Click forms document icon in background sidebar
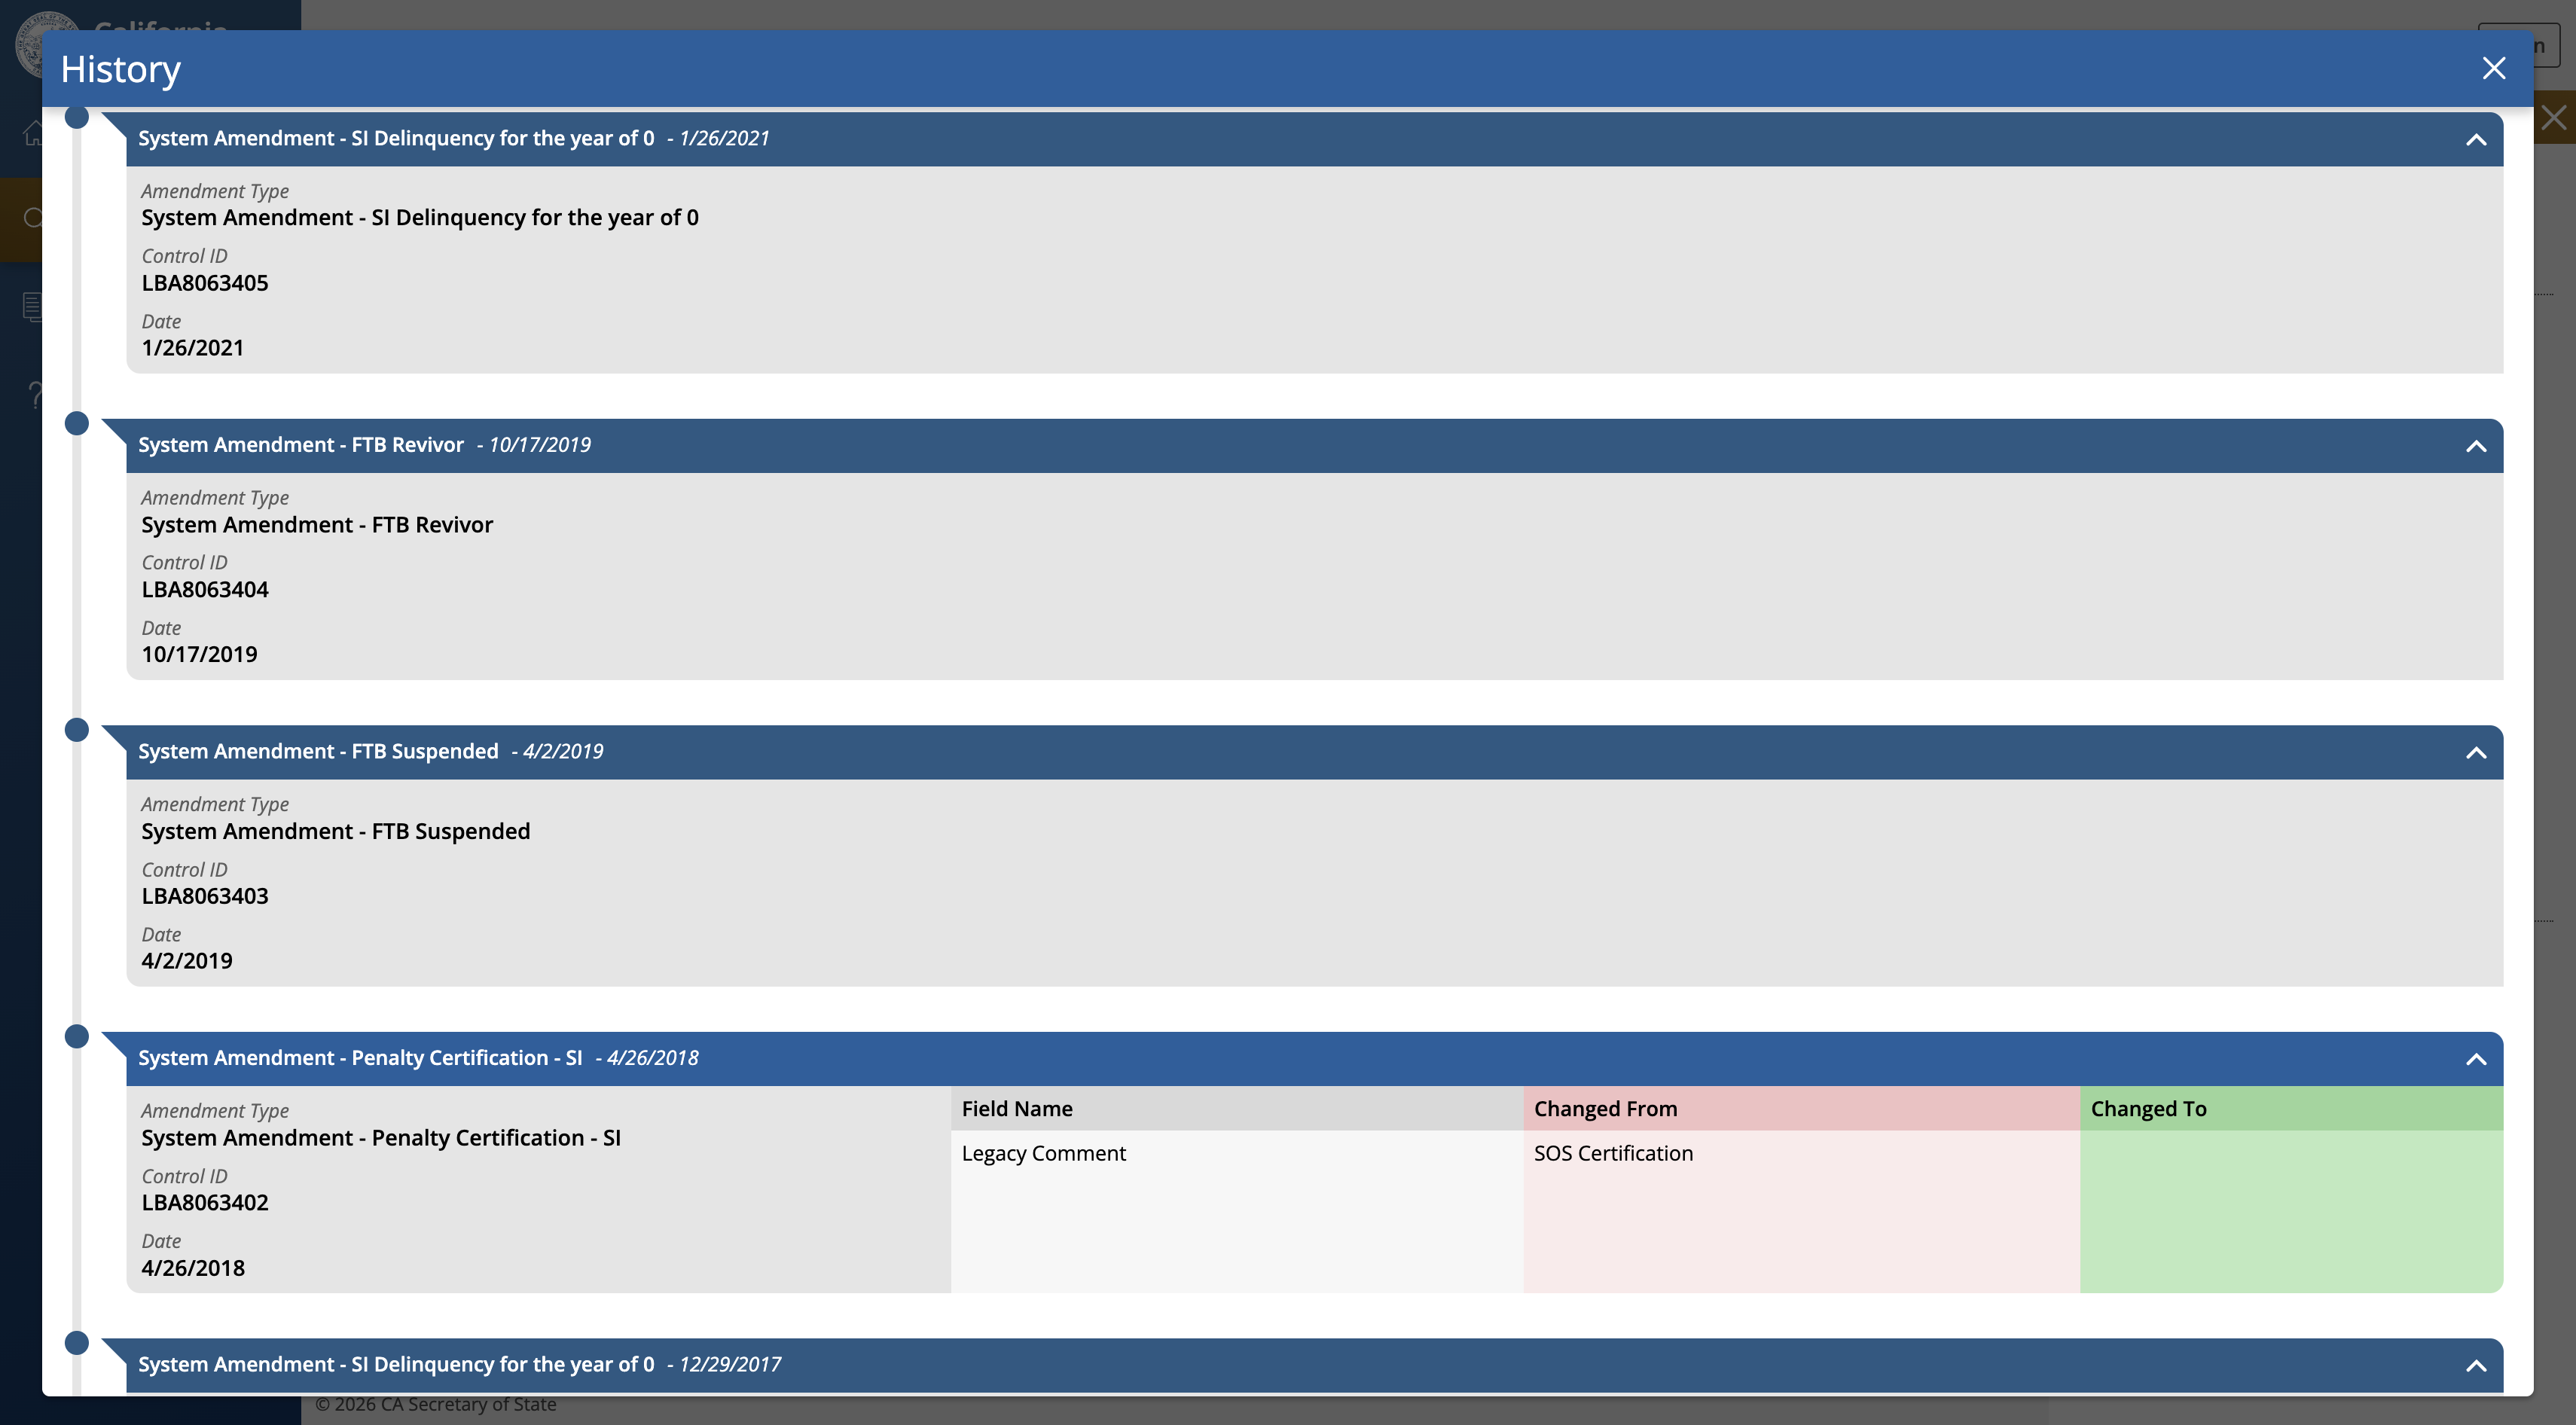The height and width of the screenshot is (1425, 2576). click(32, 306)
